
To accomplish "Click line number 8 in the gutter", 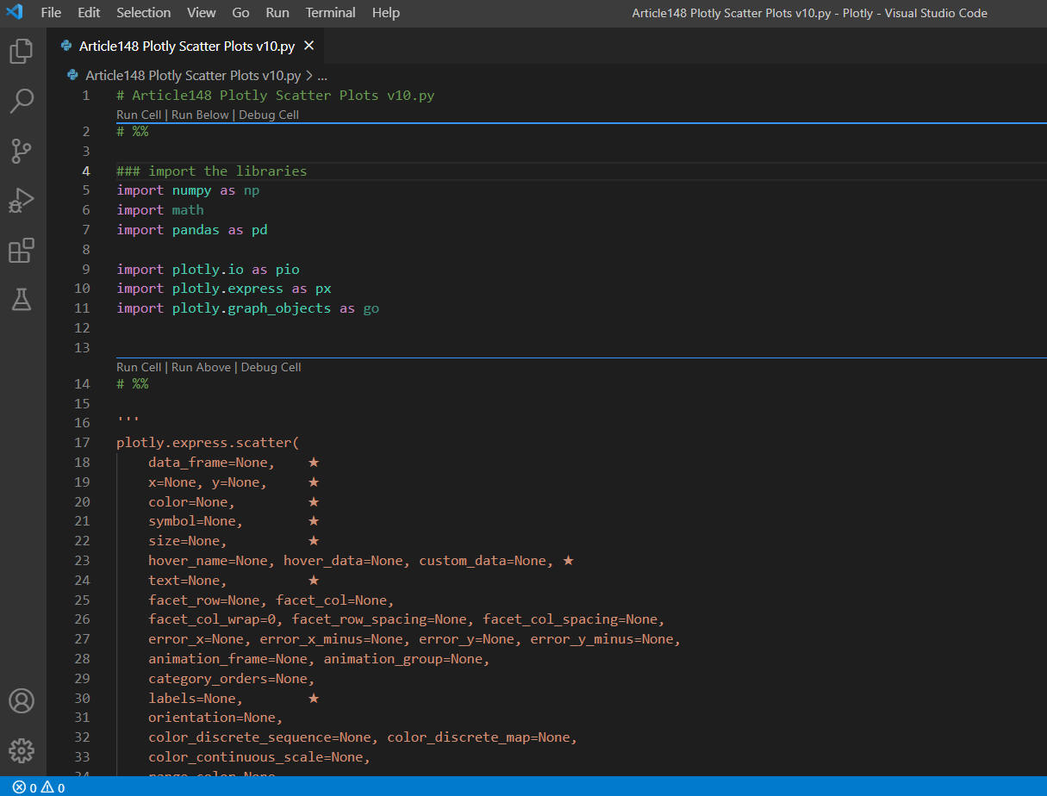I will (x=86, y=250).
